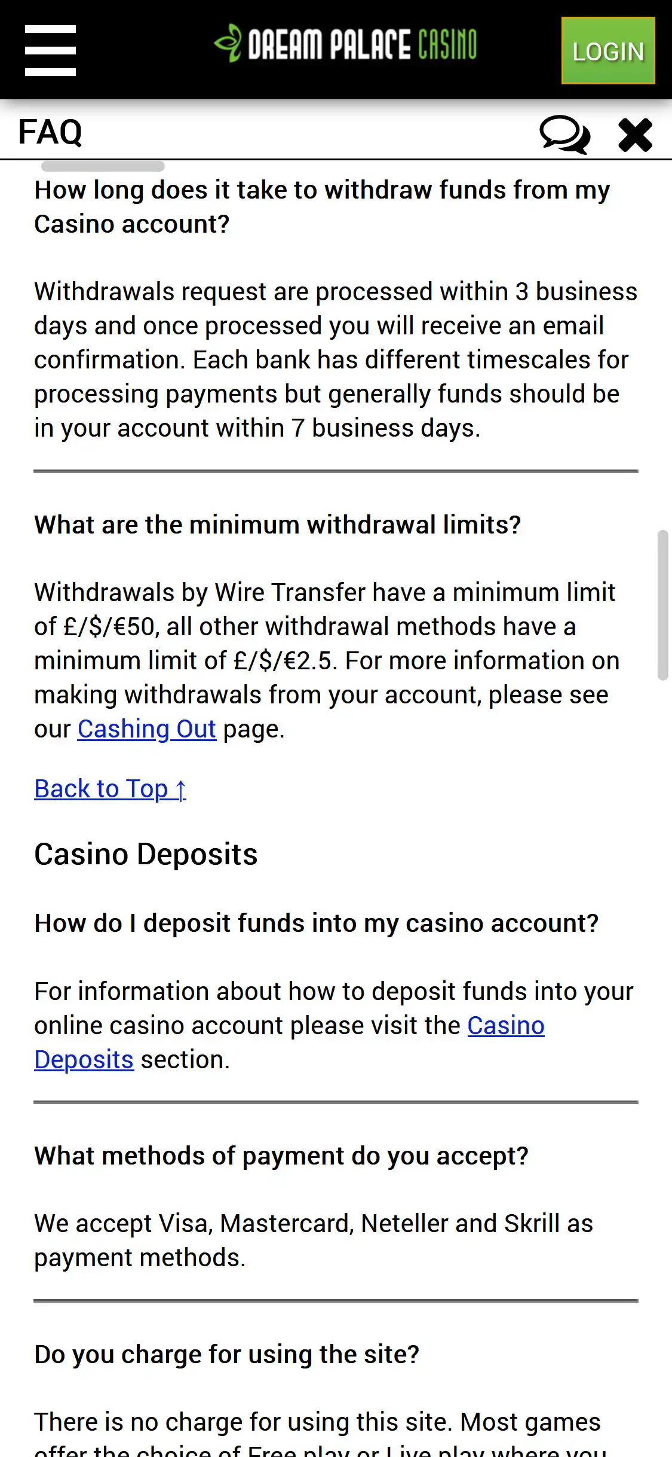Image resolution: width=672 pixels, height=1457 pixels.
Task: Click the Casino Deposits section heading
Action: pyautogui.click(x=146, y=854)
